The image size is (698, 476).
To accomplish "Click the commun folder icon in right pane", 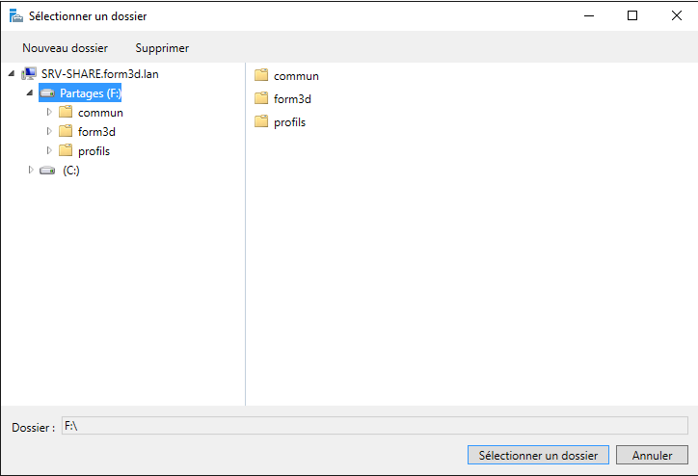I will coord(261,75).
